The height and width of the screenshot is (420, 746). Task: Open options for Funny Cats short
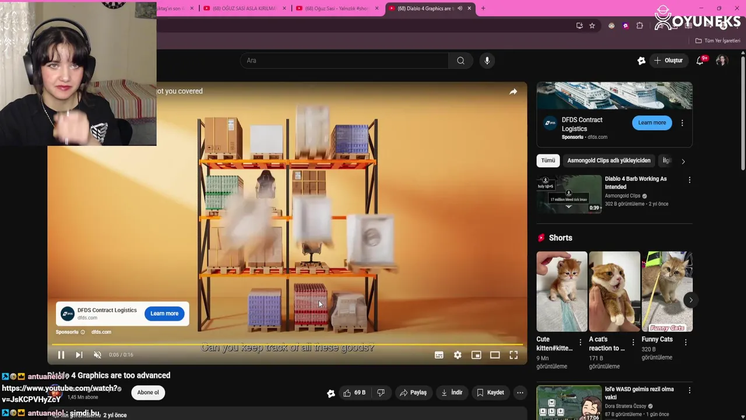coord(685,342)
